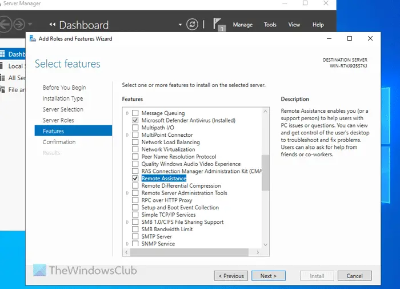Open the notifications flag icon
Screen dimensions: 400x289
219,25
